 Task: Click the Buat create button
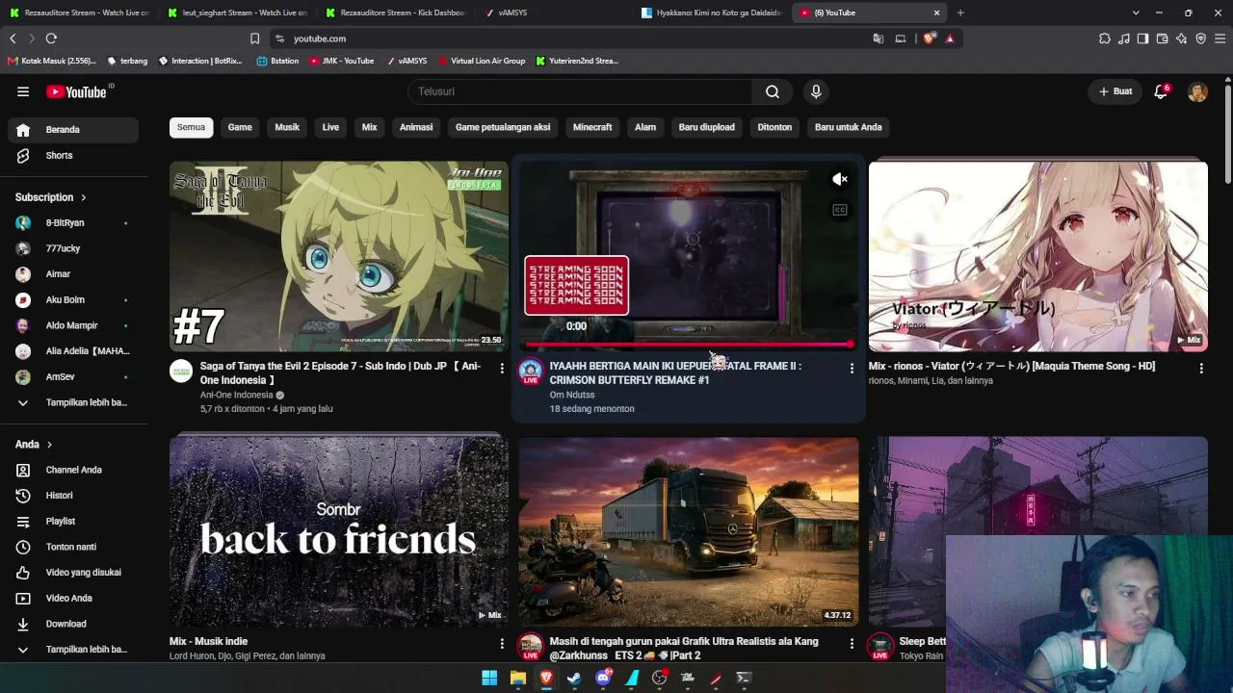(1115, 91)
